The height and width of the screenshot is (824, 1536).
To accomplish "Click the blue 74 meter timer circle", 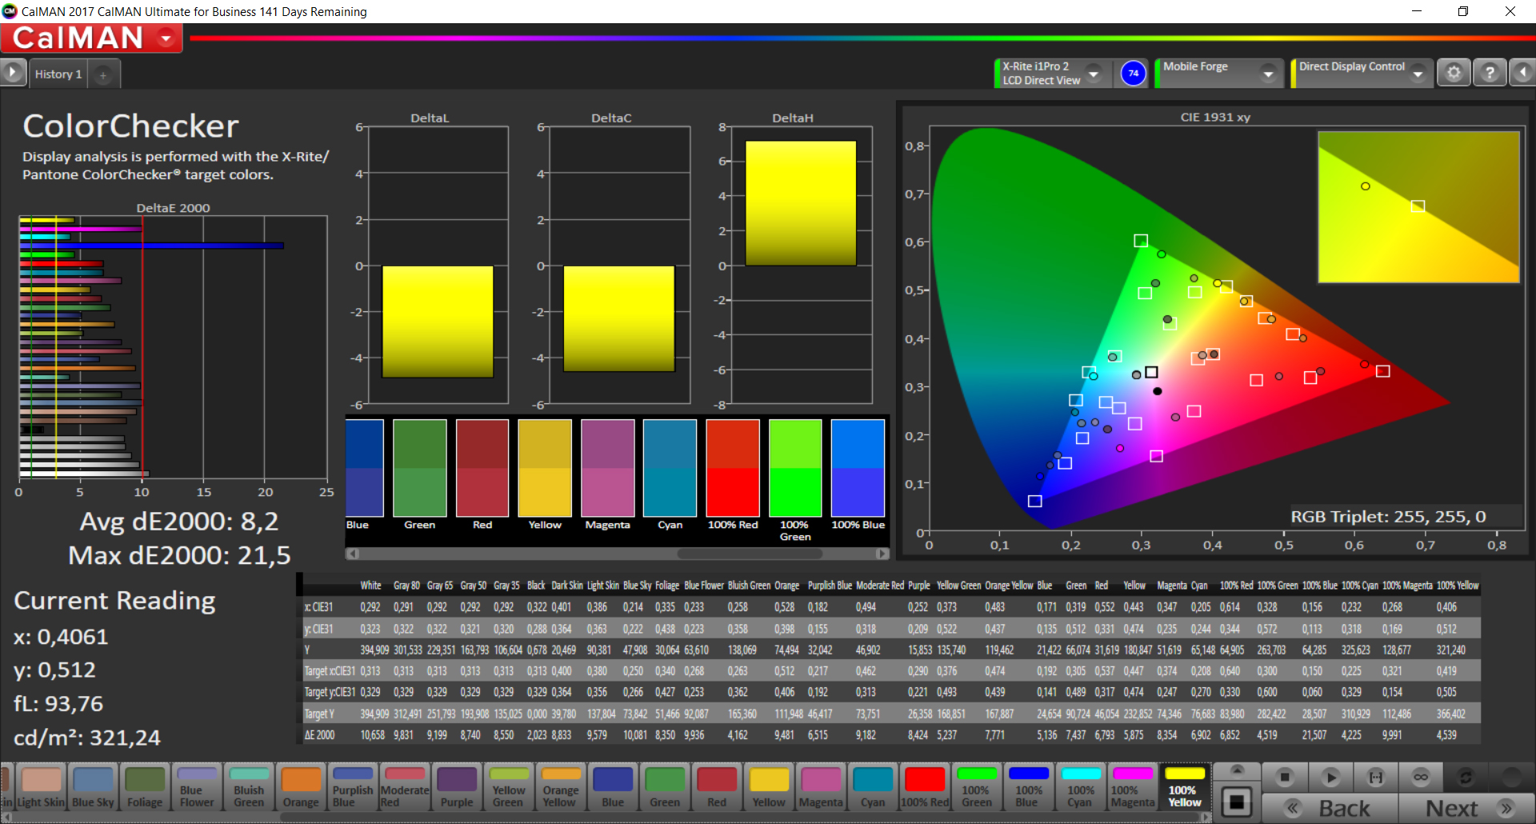I will [1133, 73].
